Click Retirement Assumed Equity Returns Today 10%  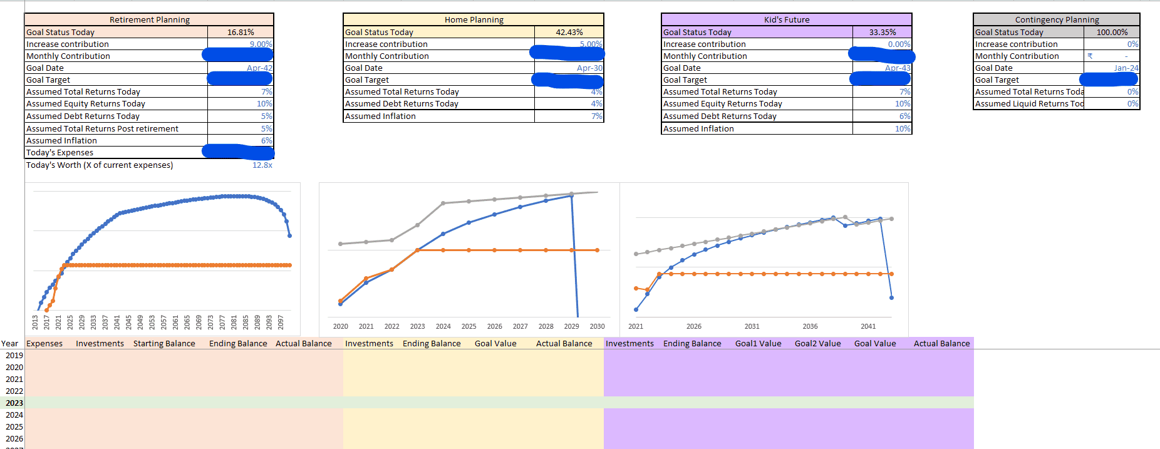(241, 103)
